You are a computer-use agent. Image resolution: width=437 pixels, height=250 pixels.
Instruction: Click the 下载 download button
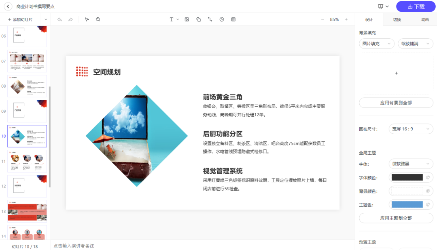tap(416, 7)
